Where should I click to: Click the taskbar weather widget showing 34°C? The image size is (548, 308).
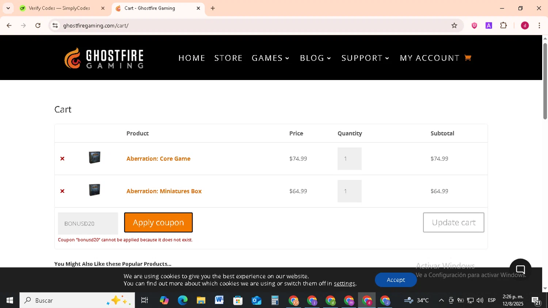tap(416, 300)
